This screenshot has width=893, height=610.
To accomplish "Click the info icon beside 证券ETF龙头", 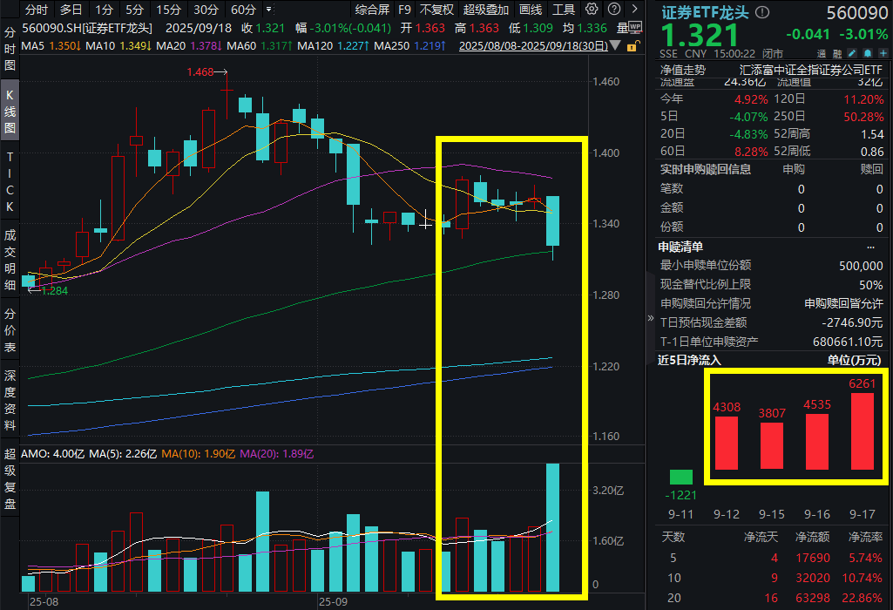I will 761,10.
